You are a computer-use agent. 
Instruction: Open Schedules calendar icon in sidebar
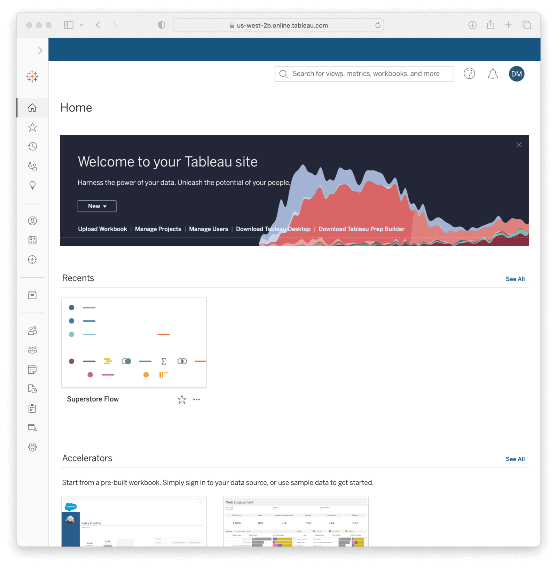[32, 369]
